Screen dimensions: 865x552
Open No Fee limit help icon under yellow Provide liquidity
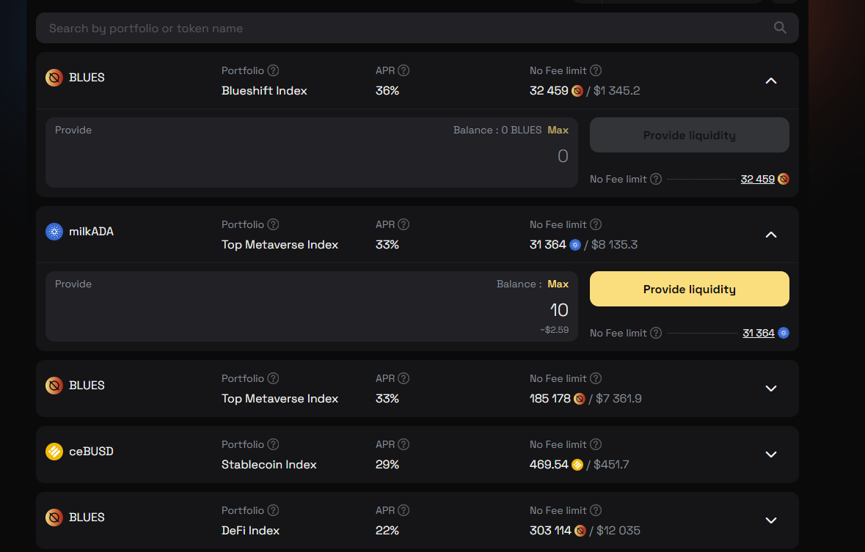(x=656, y=333)
